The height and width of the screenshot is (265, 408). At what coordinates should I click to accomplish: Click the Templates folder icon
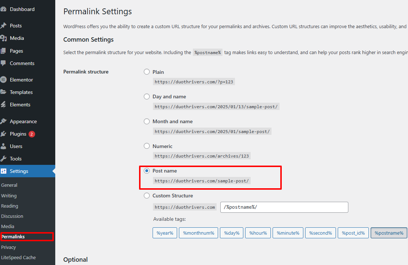[x=3, y=92]
